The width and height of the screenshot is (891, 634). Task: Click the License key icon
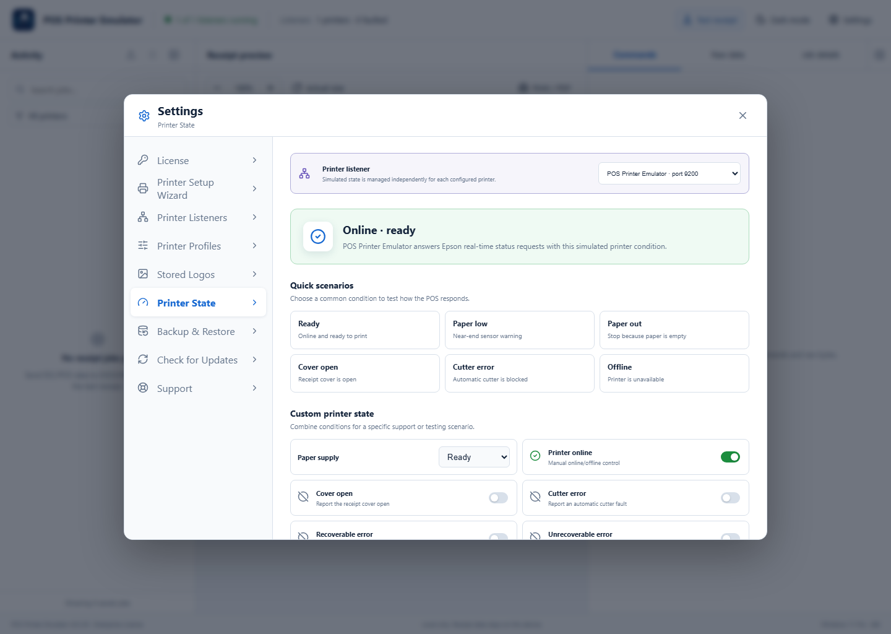[143, 160]
